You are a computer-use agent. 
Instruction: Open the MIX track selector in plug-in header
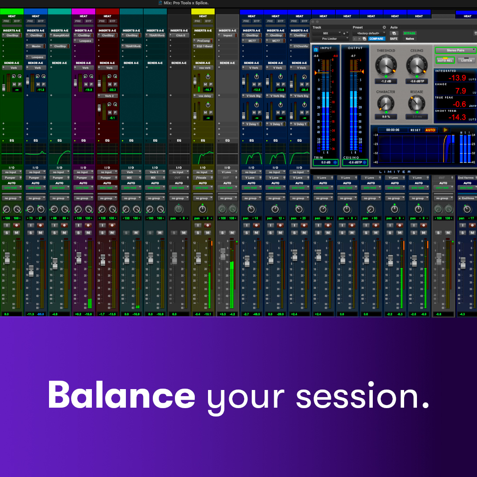point(327,33)
